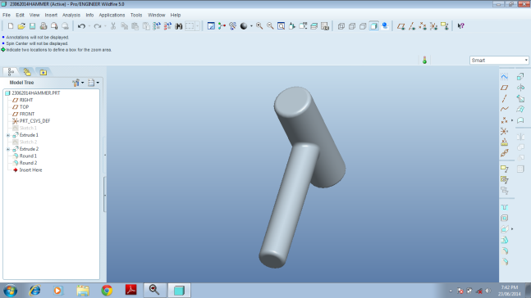The height and width of the screenshot is (298, 531).
Task: Select the Sketch tool in right toolbar
Action: tap(504, 77)
